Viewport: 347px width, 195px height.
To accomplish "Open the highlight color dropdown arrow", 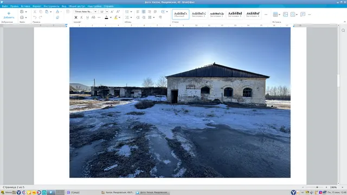I will point(119,17).
